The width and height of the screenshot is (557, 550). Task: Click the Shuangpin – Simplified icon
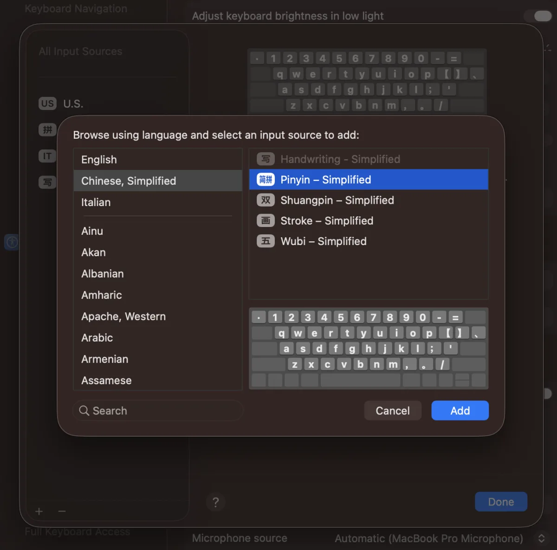point(266,200)
